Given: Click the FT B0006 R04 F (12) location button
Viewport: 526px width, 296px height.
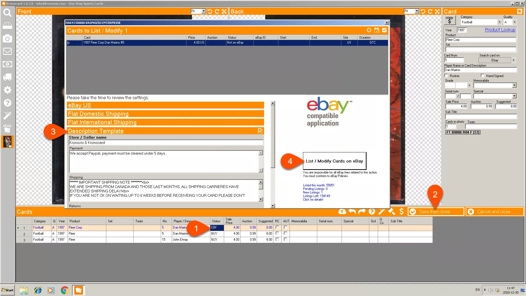Looking at the screenshot, I should [463, 132].
